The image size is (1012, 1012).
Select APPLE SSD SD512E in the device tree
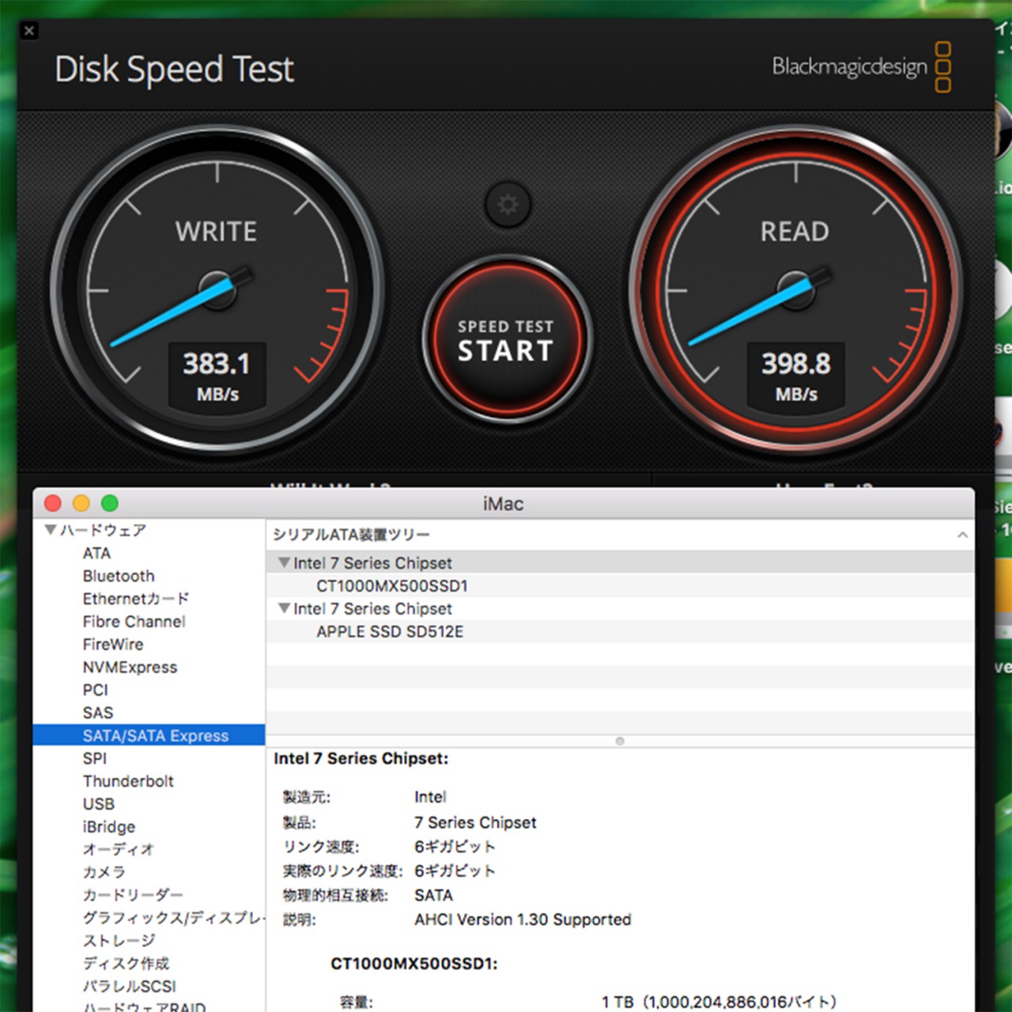pos(391,632)
